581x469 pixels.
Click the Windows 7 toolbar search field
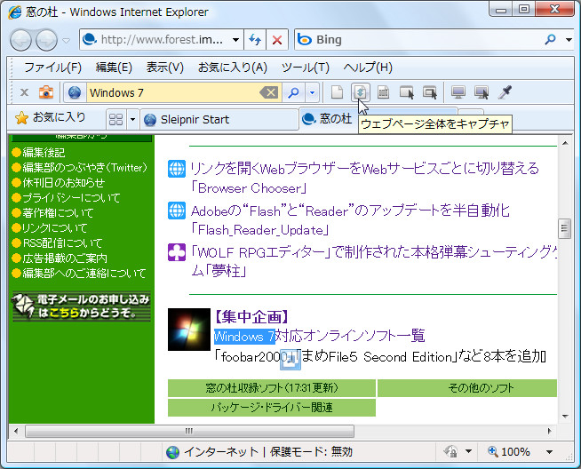coord(172,92)
